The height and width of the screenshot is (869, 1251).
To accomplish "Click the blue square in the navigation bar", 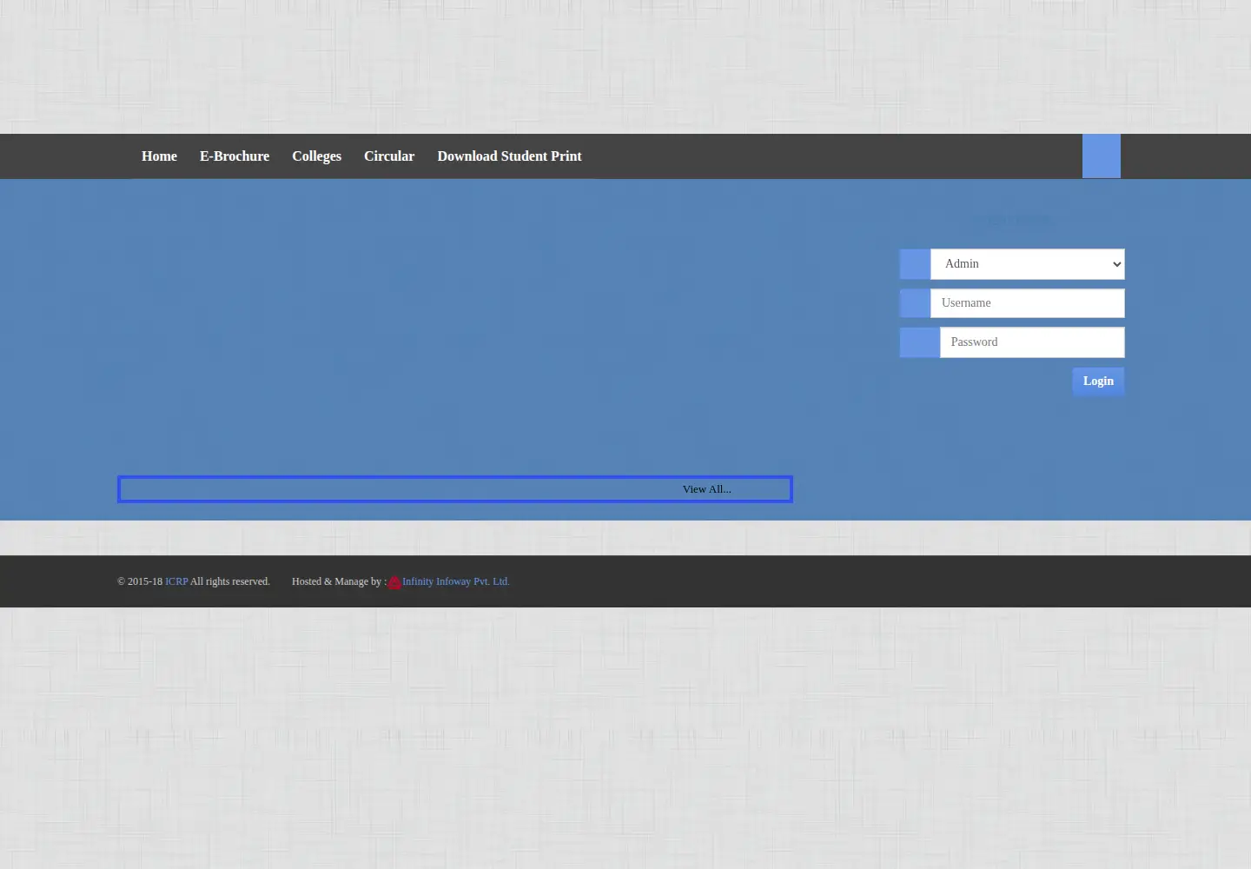I will coord(1102,156).
